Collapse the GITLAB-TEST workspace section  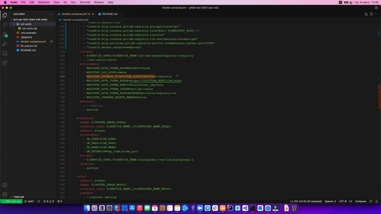coord(30,20)
